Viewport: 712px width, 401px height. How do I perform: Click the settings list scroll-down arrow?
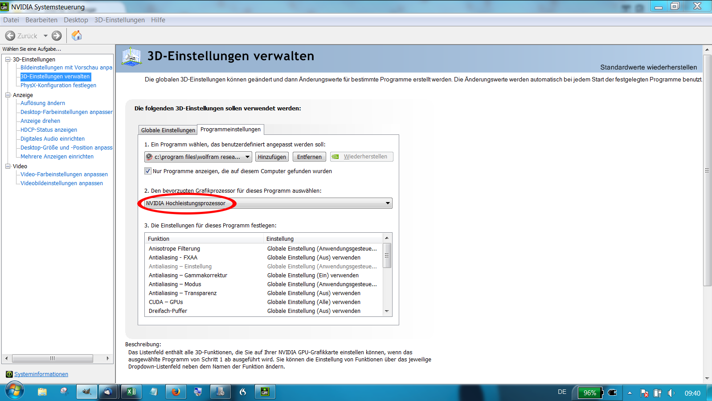tap(387, 311)
